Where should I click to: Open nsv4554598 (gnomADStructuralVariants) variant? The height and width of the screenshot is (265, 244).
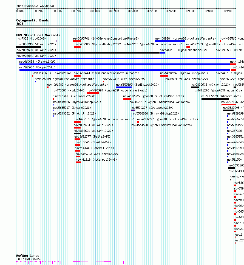(x=162, y=125)
